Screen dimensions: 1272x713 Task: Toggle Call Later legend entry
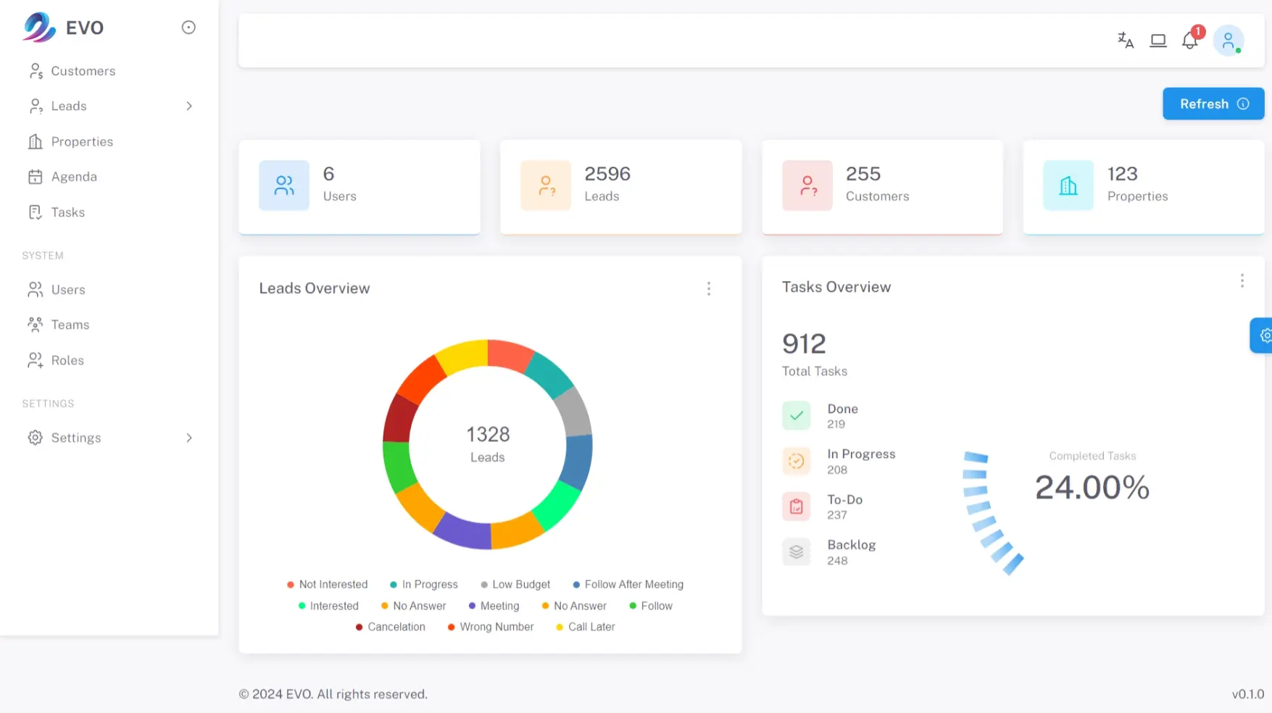point(586,627)
